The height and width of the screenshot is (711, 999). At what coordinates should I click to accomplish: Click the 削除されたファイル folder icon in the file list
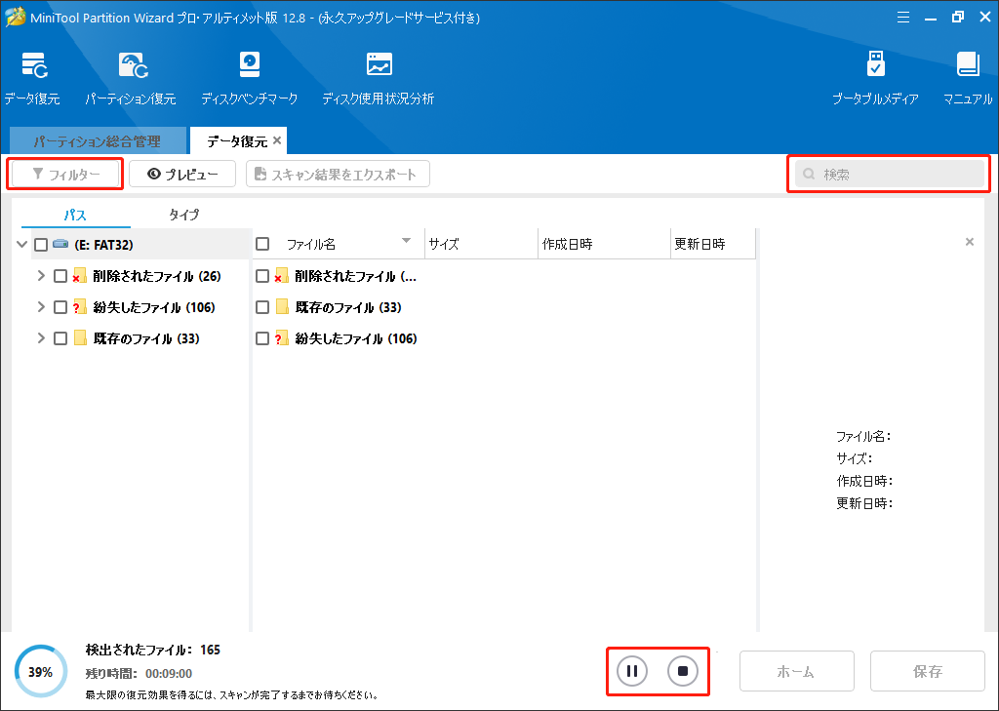[282, 276]
